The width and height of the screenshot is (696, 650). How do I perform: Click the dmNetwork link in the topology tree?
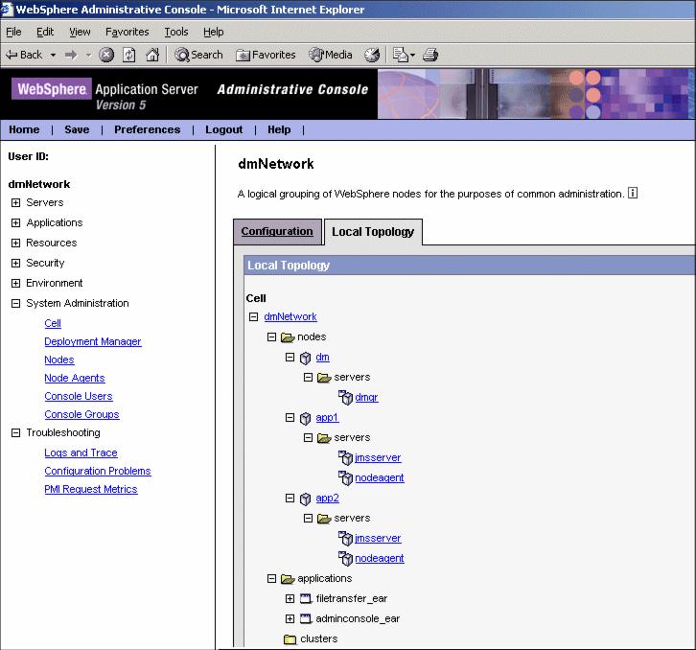(x=290, y=317)
